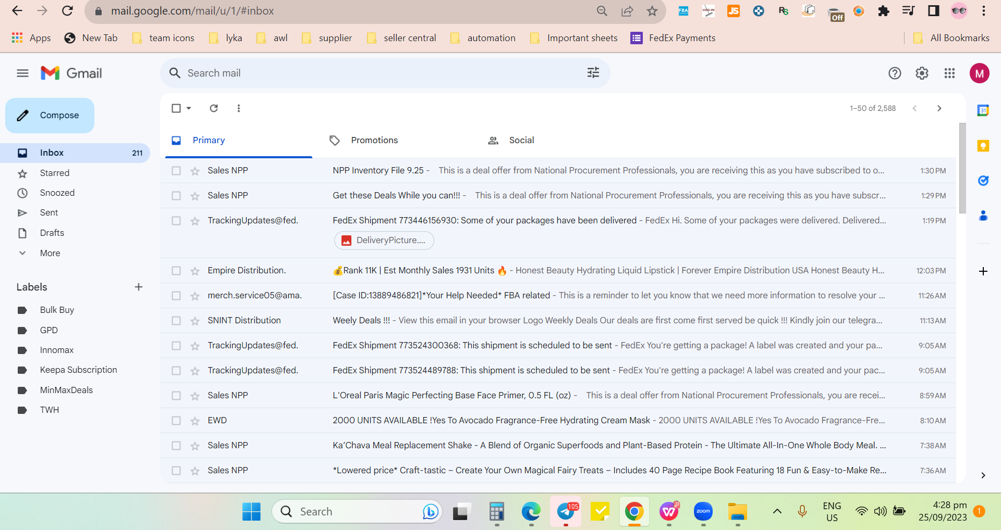Show search options filter icon
Image resolution: width=1001 pixels, height=530 pixels.
593,73
